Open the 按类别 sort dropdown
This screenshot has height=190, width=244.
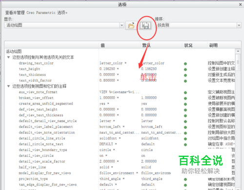pos(239,25)
